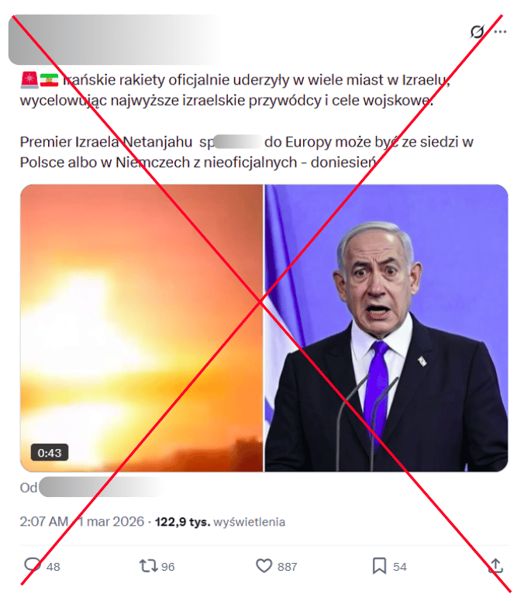Click the 0:43 video duration badge
The width and height of the screenshot is (524, 601).
tap(50, 453)
